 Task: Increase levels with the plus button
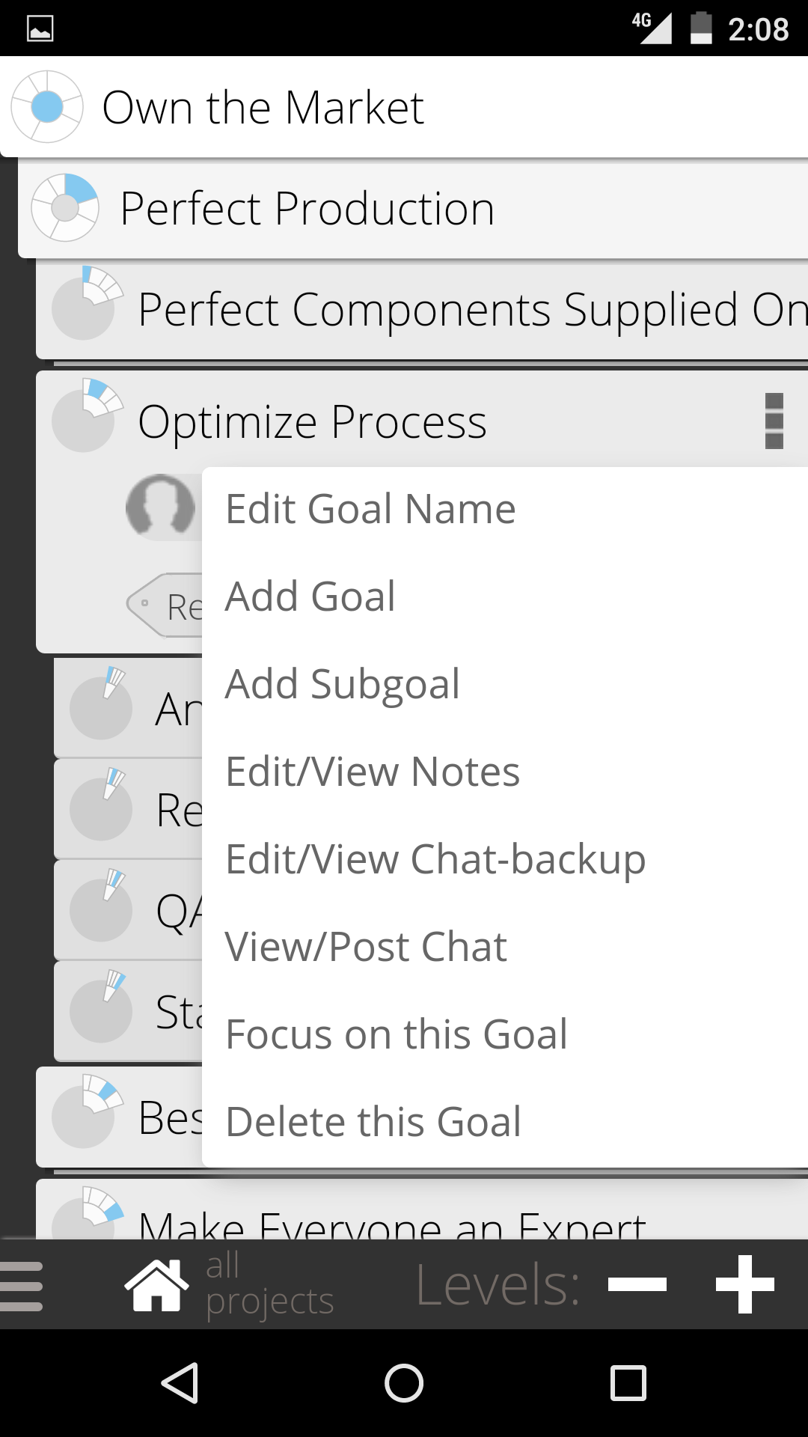[745, 1284]
